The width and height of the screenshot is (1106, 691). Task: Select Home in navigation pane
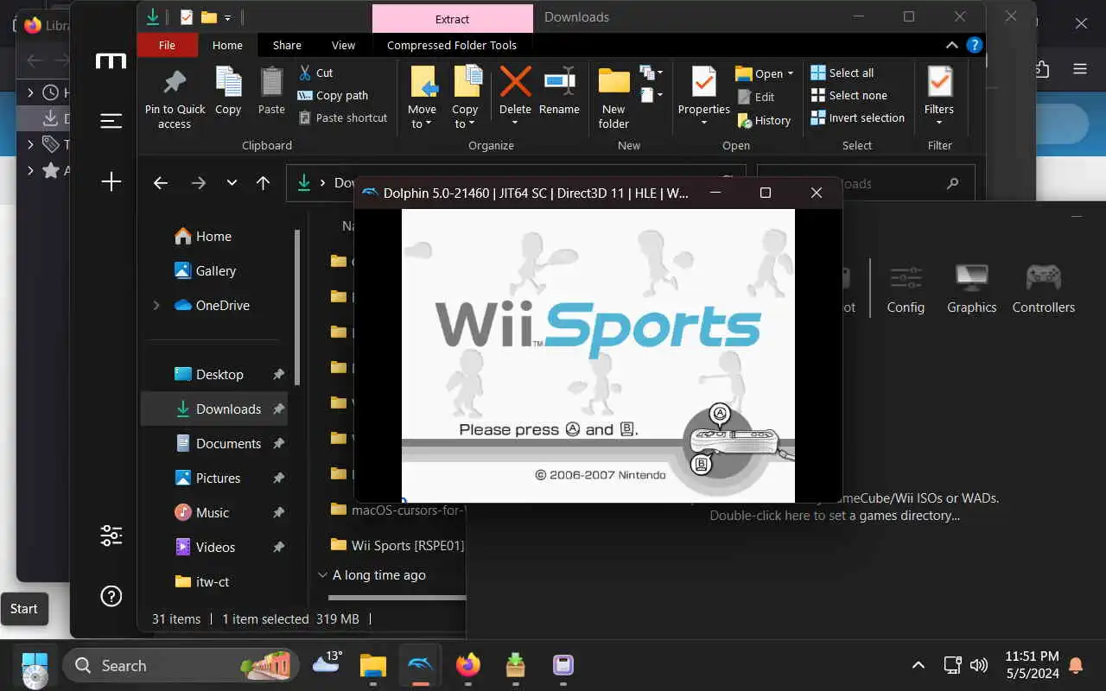(213, 236)
